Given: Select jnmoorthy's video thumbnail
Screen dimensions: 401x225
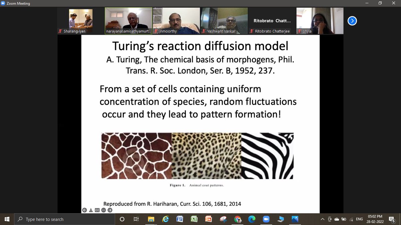Looking at the screenshot, I should point(176,21).
